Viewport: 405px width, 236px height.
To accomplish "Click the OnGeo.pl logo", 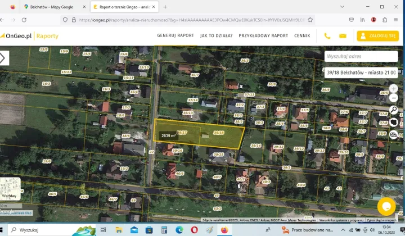I will pyautogui.click(x=16, y=36).
